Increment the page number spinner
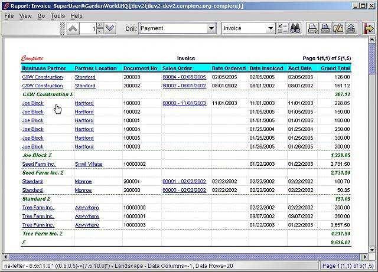Image resolution: width=378 pixels, height=272 pixels. pos(100,25)
